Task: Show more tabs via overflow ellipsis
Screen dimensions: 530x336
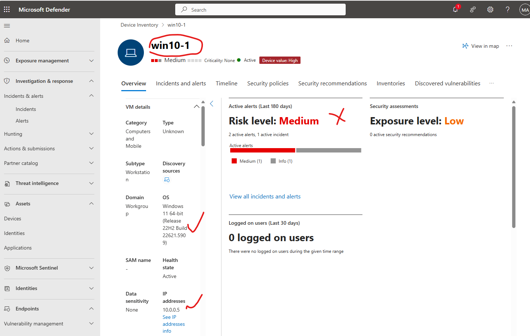Action: click(x=491, y=84)
